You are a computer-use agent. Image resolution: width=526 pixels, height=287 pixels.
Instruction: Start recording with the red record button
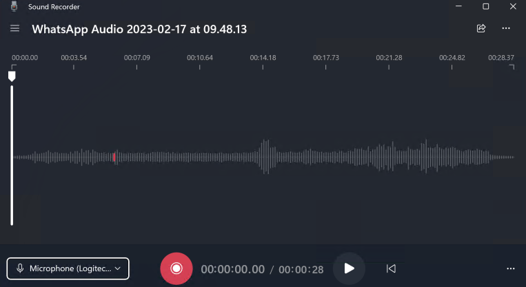[x=176, y=268]
